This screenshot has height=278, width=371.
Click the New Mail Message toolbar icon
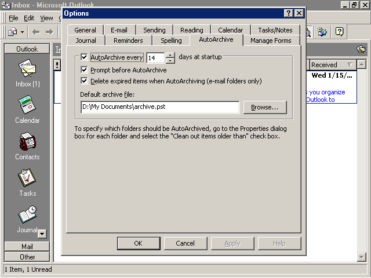pyautogui.click(x=13, y=32)
